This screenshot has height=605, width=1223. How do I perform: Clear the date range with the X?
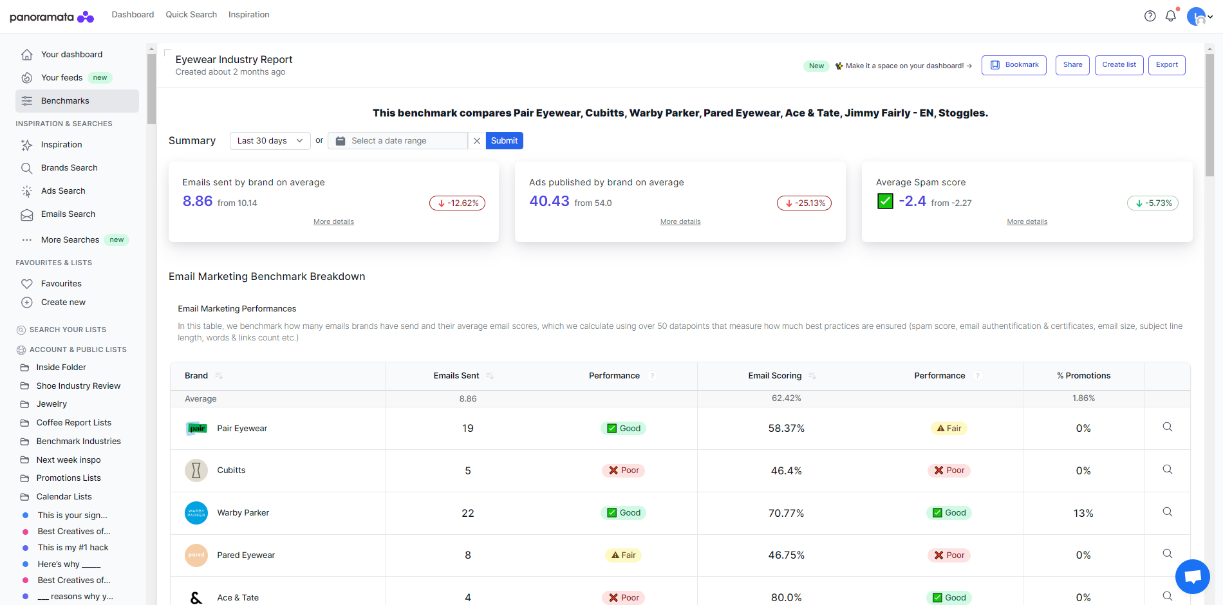point(477,141)
